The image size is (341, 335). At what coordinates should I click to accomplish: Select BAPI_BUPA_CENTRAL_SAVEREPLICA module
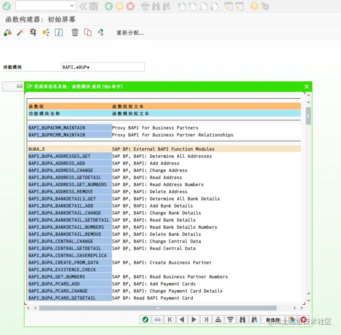pos(70,255)
